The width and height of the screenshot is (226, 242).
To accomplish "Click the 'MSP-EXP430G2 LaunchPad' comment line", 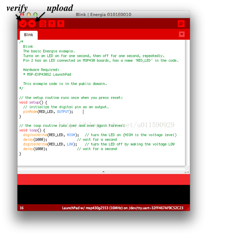I will [47, 74].
